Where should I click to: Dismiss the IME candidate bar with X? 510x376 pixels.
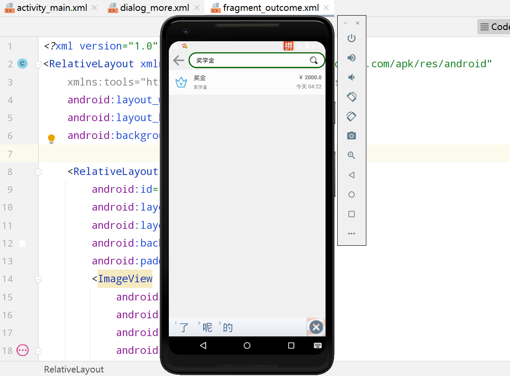pos(316,327)
